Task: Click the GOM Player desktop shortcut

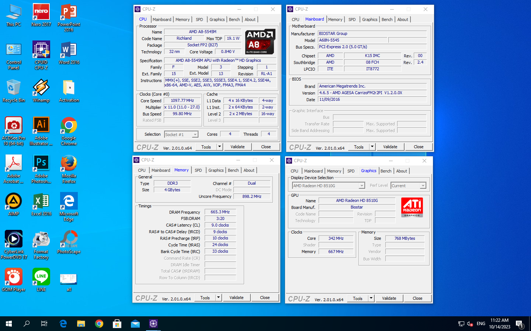Action: (x=14, y=280)
